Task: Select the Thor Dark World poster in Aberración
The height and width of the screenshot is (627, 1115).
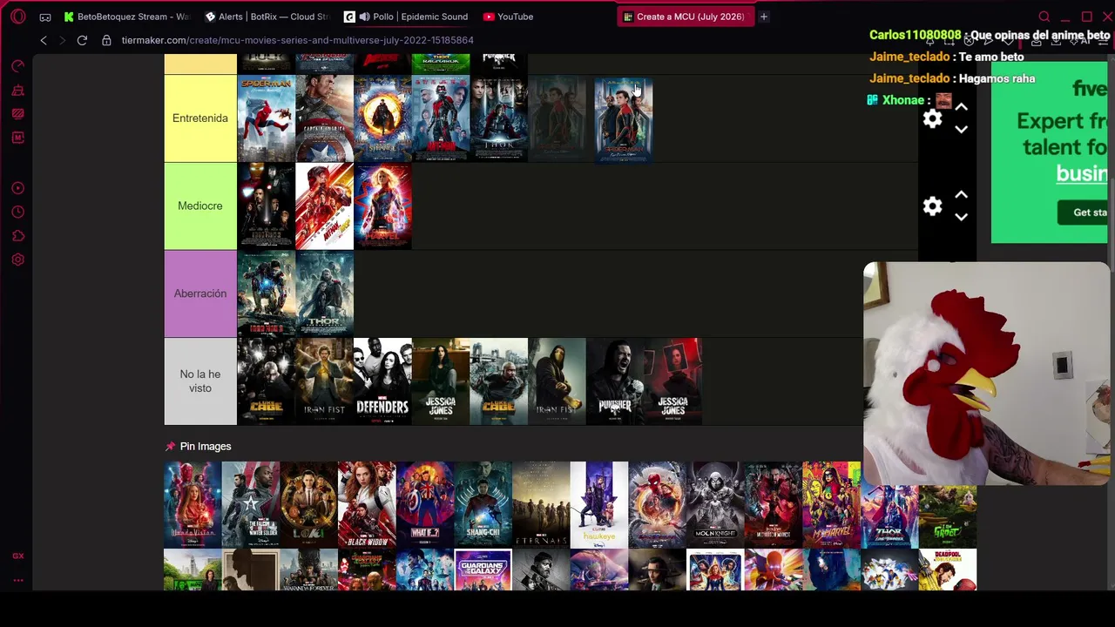Action: 325,293
